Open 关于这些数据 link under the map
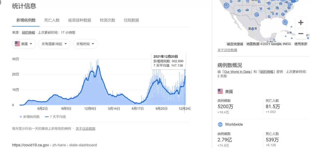Screen dimensions: 313x148 coord(227,50)
